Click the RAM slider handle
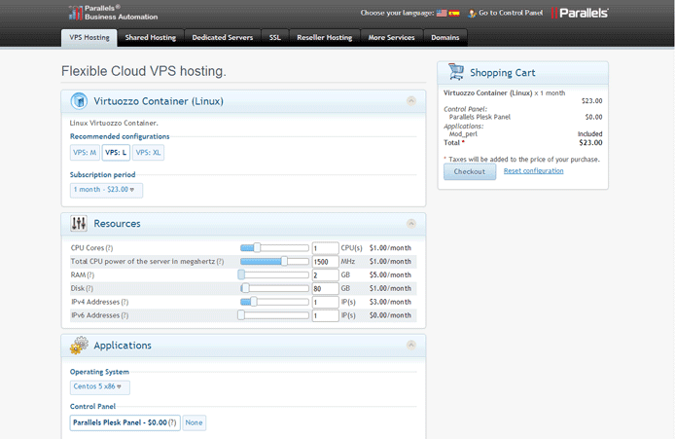 [241, 274]
